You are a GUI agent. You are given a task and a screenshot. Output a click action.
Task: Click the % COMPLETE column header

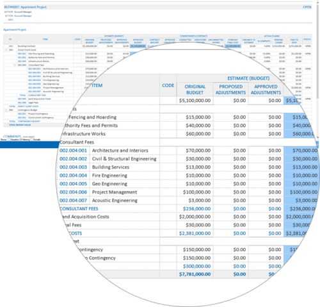click(264, 41)
